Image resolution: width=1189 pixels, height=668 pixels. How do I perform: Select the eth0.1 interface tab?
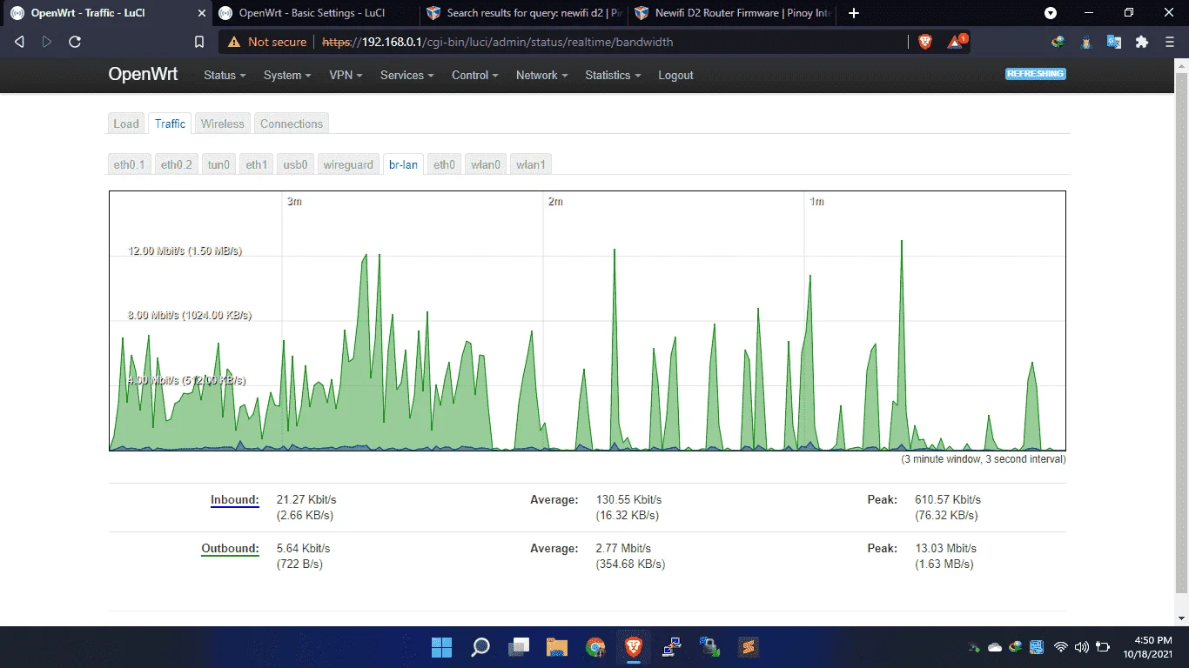[130, 164]
